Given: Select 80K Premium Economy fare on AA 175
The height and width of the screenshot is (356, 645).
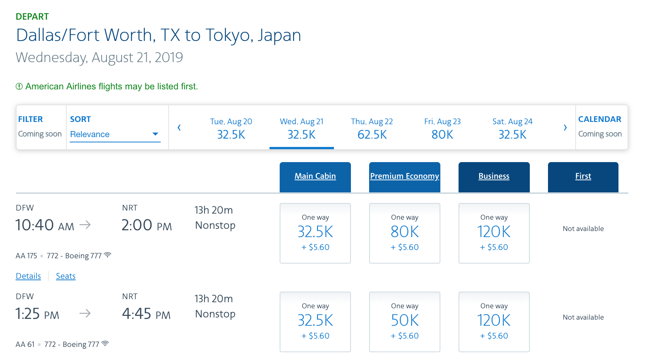Looking at the screenshot, I should (x=404, y=233).
